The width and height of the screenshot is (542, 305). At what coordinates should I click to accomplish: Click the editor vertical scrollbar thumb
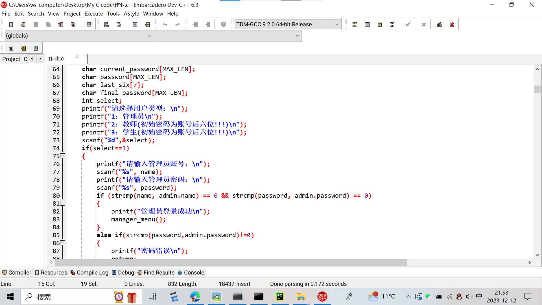[537, 89]
